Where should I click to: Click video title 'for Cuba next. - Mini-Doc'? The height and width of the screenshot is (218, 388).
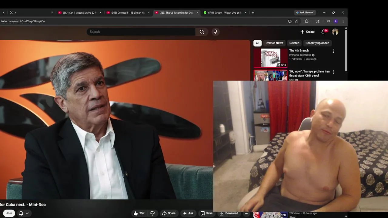coord(23,205)
